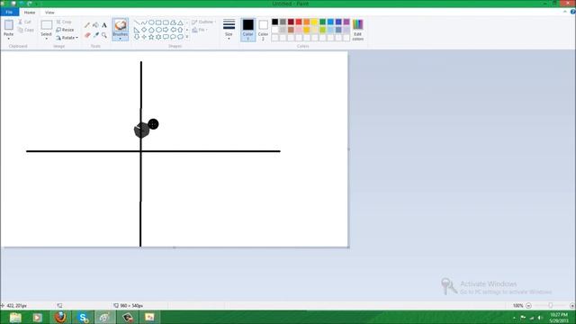Choose the Cloud callout shape

click(180, 37)
